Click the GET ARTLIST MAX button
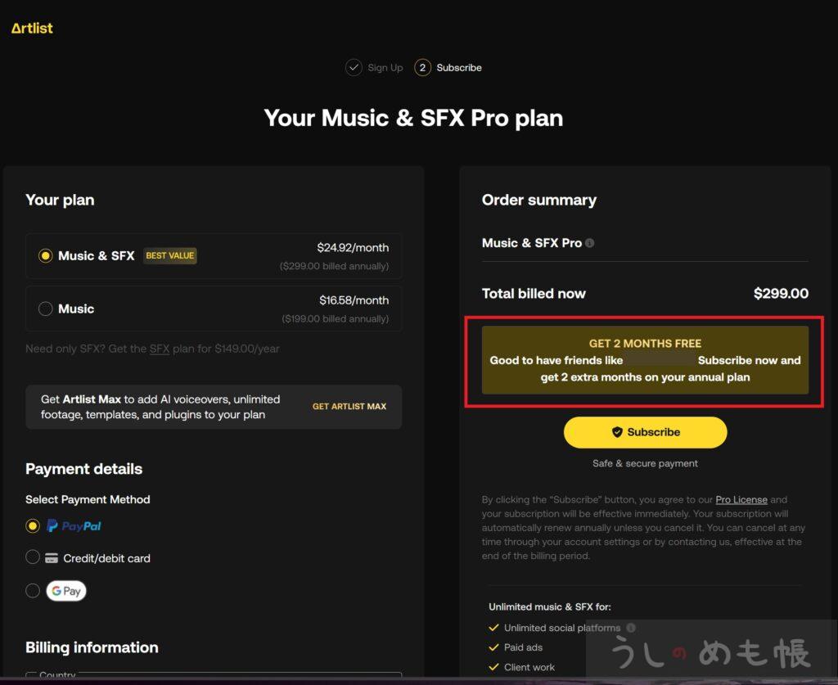838x685 pixels. 349,407
